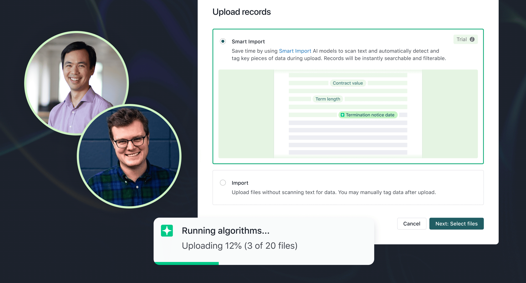The image size is (526, 283).
Task: Click the Termination notice date tag
Action: click(368, 115)
